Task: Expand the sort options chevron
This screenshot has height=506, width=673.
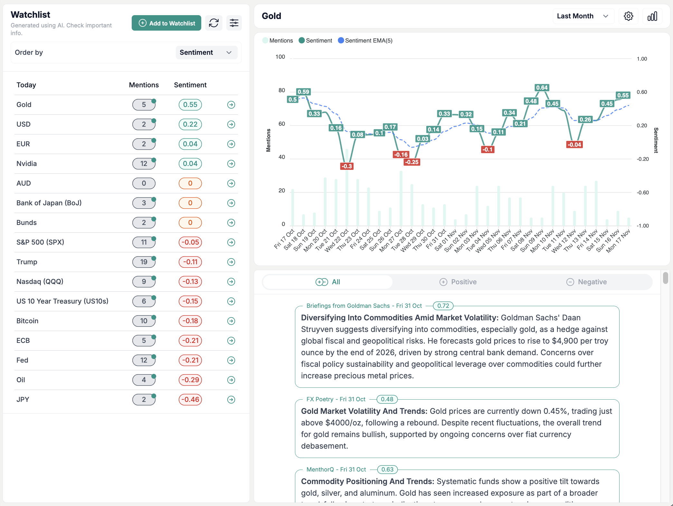Action: 229,52
